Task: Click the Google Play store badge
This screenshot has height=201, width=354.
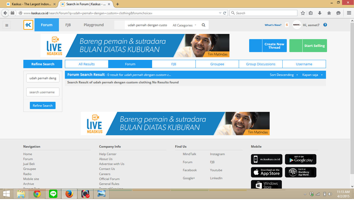Action: [x=301, y=159]
